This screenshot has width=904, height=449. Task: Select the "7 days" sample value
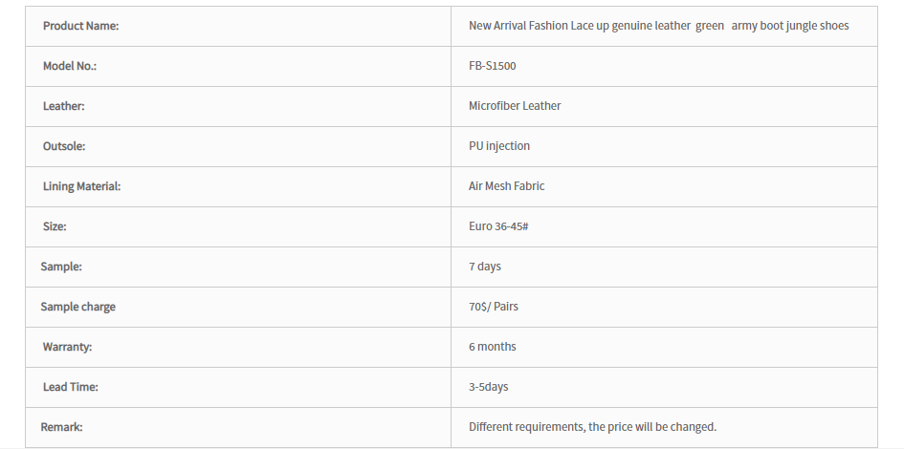click(485, 267)
